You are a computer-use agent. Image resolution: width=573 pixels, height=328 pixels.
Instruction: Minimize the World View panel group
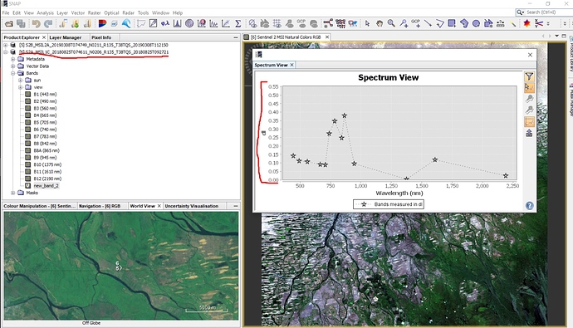click(236, 206)
